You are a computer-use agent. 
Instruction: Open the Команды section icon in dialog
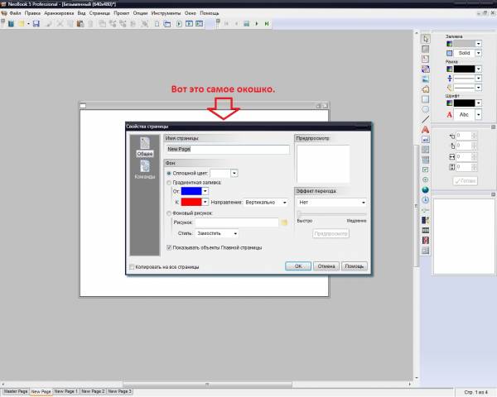click(x=145, y=168)
